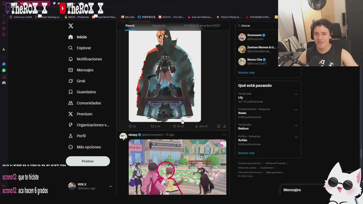Open options for the Rufián trend
Image resolution: width=363 pixels, height=204 pixels.
296,137
